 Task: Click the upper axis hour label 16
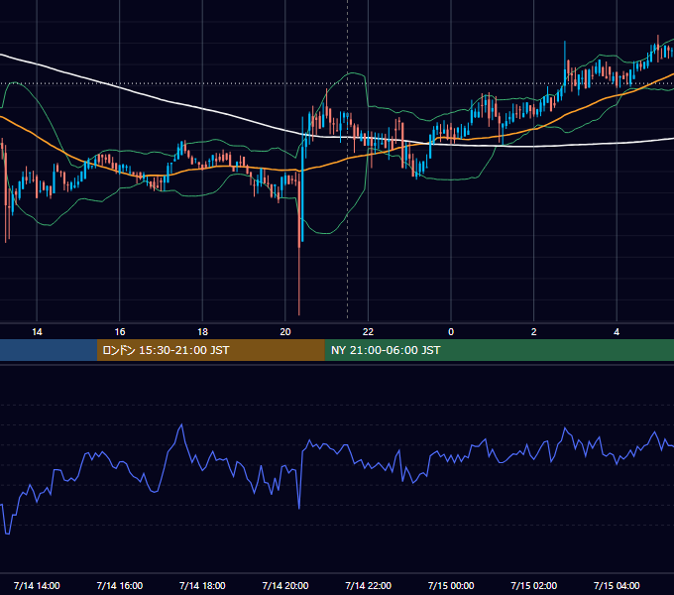coord(120,332)
